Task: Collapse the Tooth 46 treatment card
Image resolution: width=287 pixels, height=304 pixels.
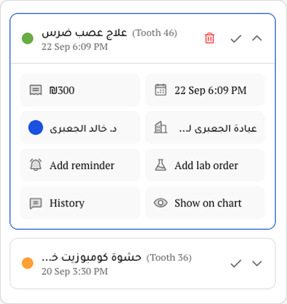Action: [x=257, y=39]
